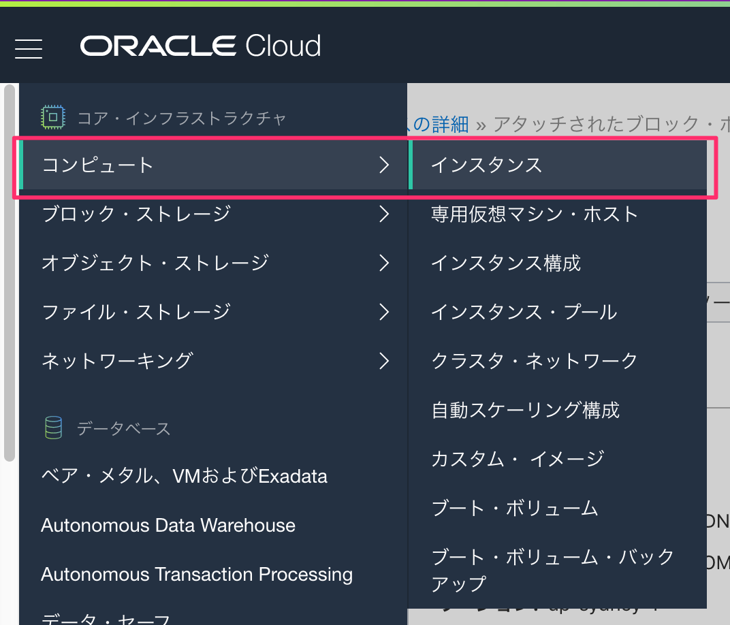The width and height of the screenshot is (730, 625).
Task: Select クラスタ・ネットワーク
Action: [x=533, y=361]
